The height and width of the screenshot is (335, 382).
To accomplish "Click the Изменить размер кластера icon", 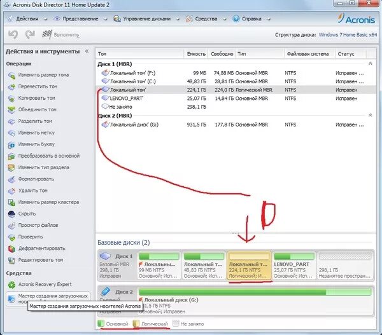I will pyautogui.click(x=11, y=202).
